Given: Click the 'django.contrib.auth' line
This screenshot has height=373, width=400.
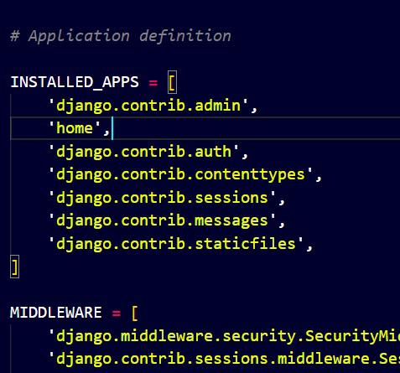Looking at the screenshot, I should tap(148, 152).
